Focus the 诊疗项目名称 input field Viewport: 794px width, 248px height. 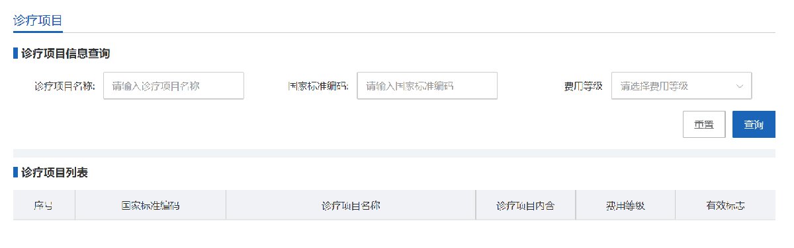pos(174,86)
